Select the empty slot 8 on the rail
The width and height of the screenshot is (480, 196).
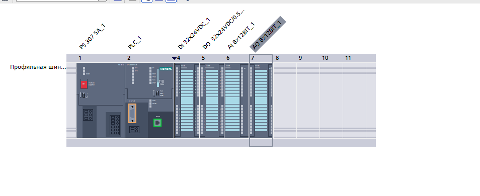pyautogui.click(x=285, y=101)
